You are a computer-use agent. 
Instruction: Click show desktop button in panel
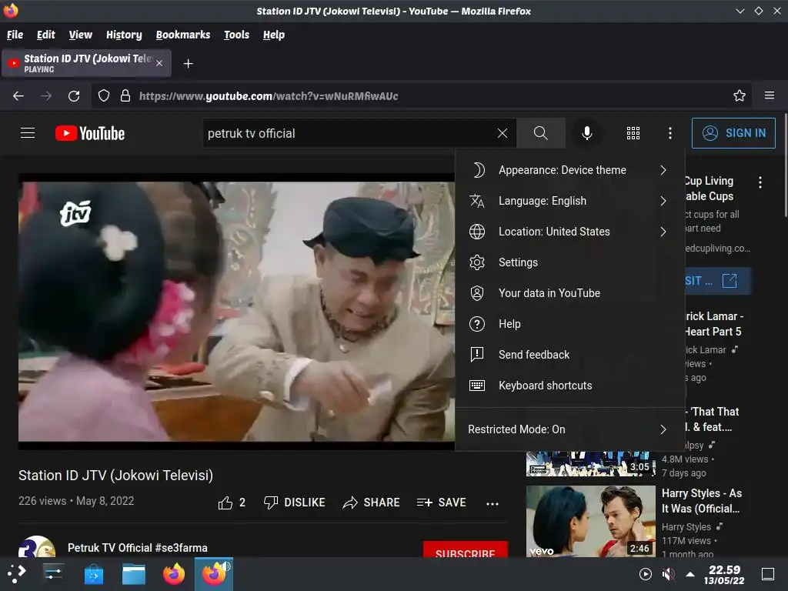[x=768, y=574]
